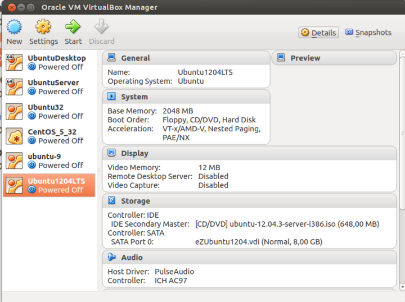Click the ICH AC97 controller value
This screenshot has height=302, width=405.
[x=171, y=280]
